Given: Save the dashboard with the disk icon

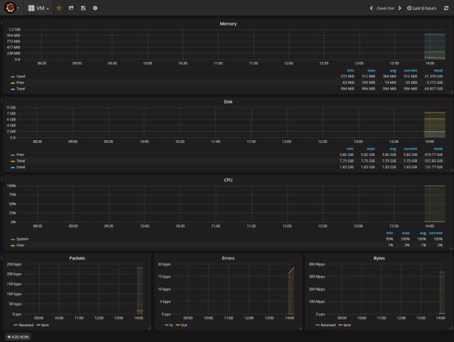Looking at the screenshot, I should coord(83,8).
